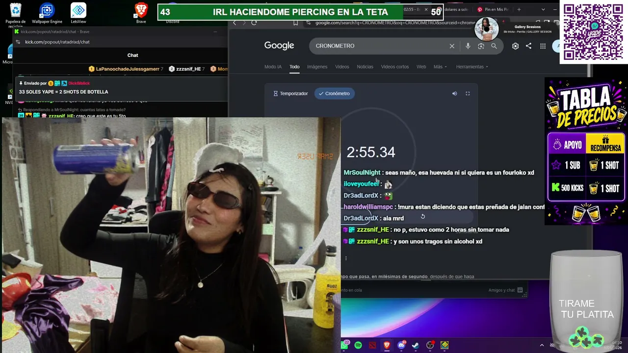This screenshot has height=353, width=628.
Task: Reset the stopwatch with the circular arrow
Action: pos(423,216)
